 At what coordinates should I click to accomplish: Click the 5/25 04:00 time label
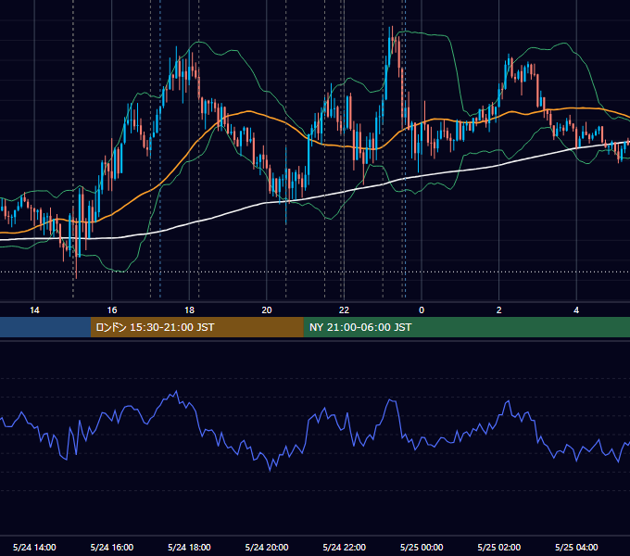coord(576,547)
